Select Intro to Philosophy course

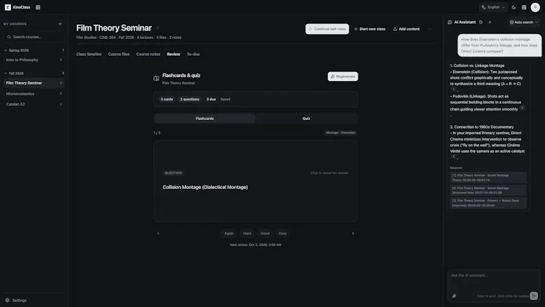click(x=33, y=60)
